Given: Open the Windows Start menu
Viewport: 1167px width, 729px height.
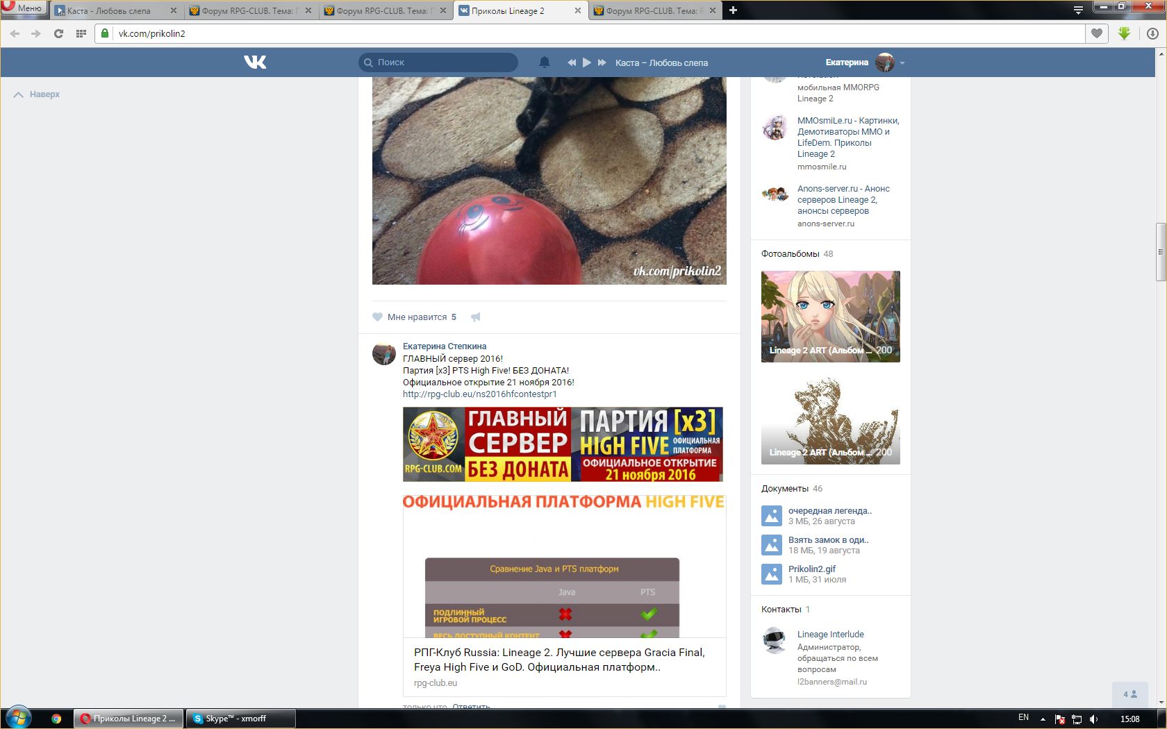Looking at the screenshot, I should click(19, 719).
